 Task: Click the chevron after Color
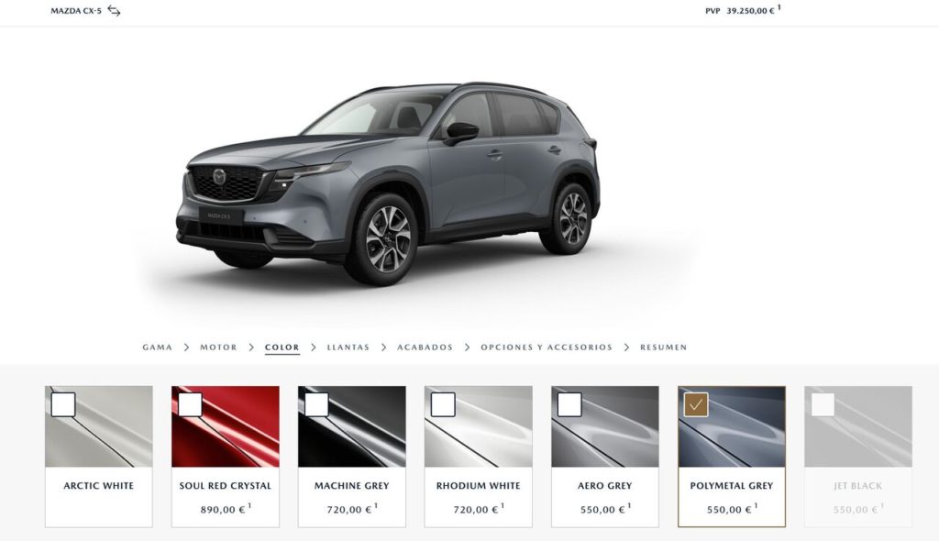click(x=314, y=348)
